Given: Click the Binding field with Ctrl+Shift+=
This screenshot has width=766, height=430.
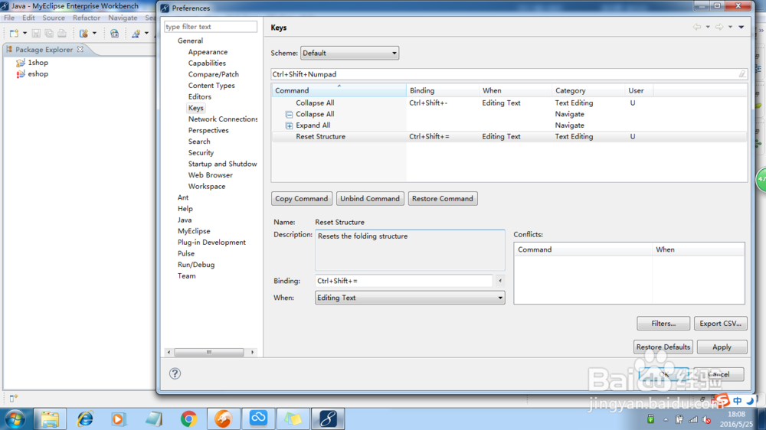Looking at the screenshot, I should tap(404, 281).
